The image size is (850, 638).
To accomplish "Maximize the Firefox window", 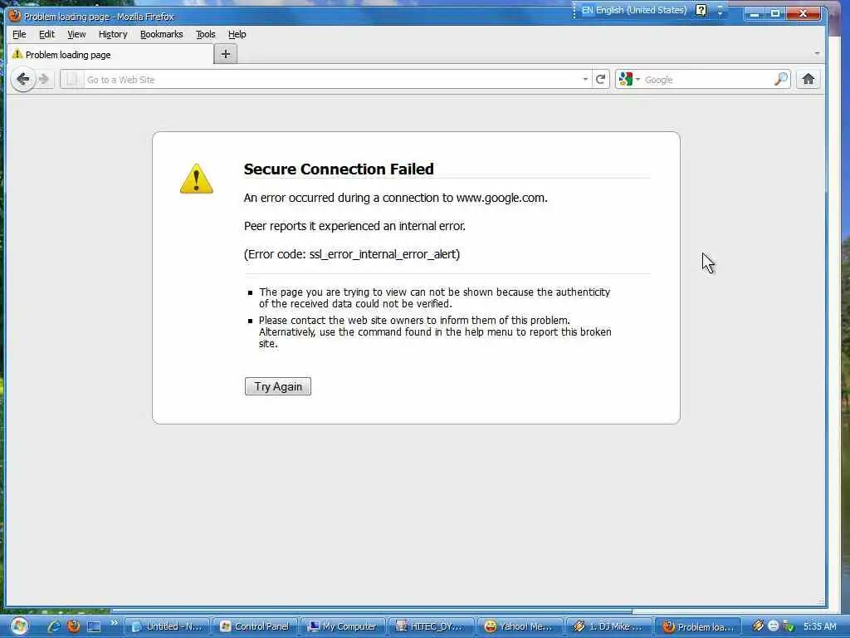I will point(775,13).
